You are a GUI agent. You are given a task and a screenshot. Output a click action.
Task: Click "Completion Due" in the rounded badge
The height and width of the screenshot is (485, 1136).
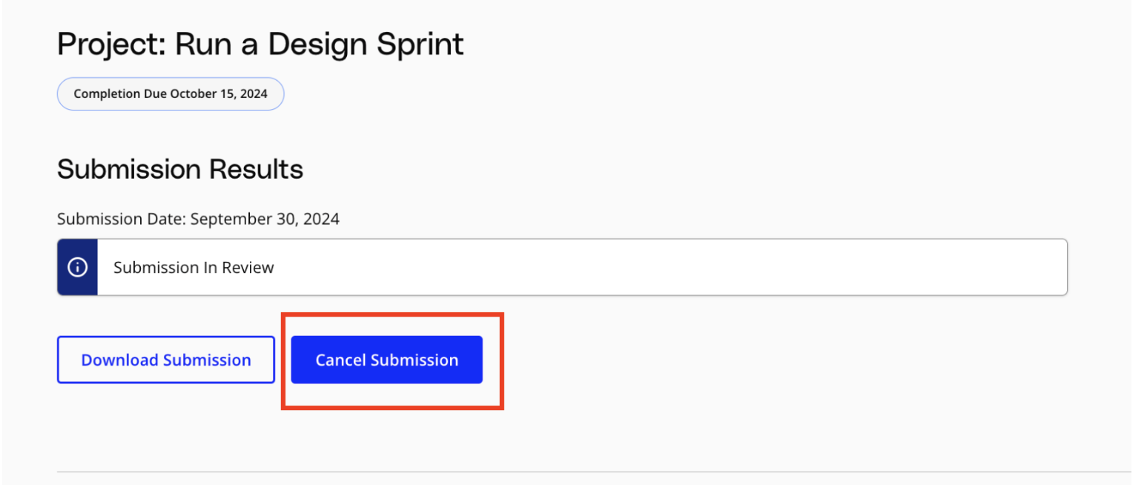click(x=120, y=94)
